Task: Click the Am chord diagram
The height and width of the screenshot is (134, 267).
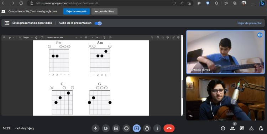Action: [100, 58]
